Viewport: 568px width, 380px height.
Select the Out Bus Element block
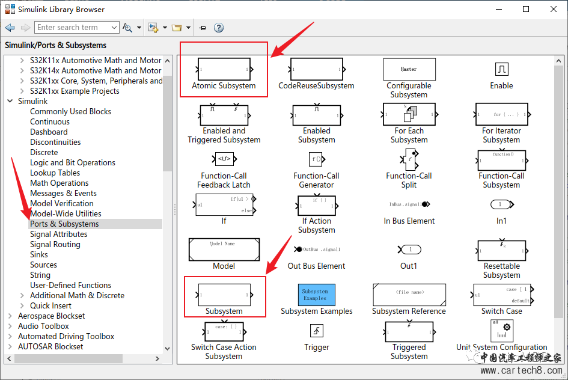(317, 250)
